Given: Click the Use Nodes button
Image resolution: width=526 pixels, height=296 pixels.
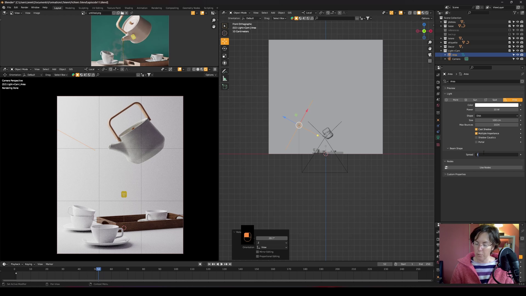Looking at the screenshot, I should click(x=485, y=167).
